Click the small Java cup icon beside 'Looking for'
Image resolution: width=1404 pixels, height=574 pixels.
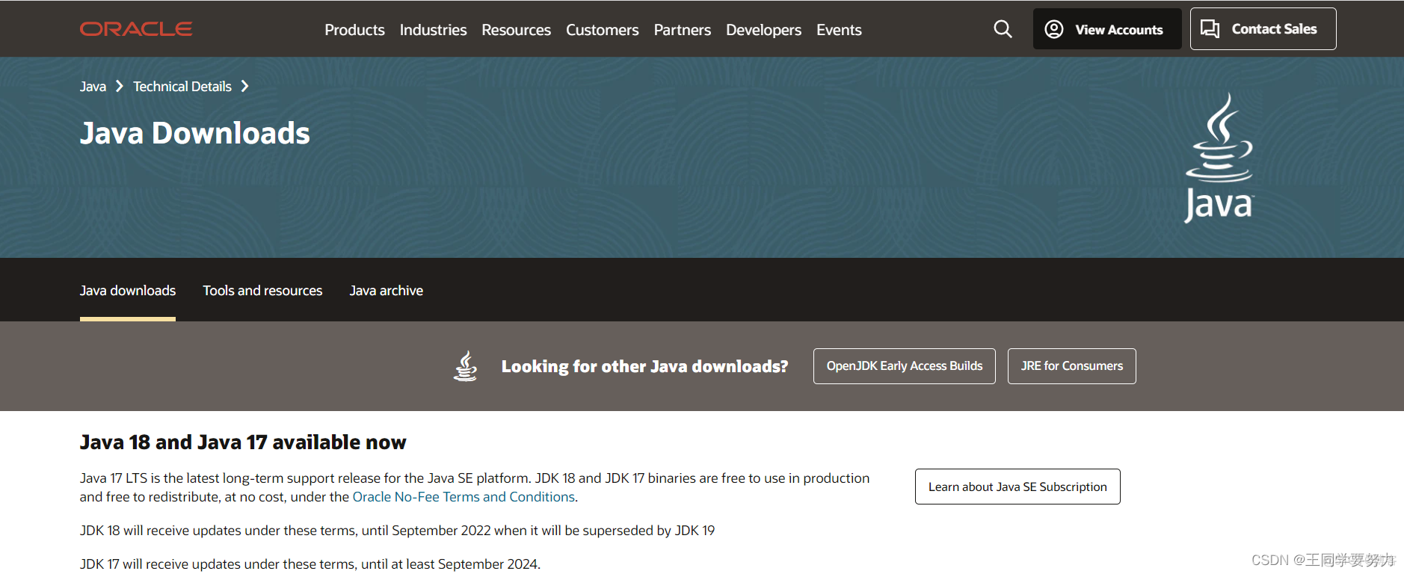click(x=466, y=366)
